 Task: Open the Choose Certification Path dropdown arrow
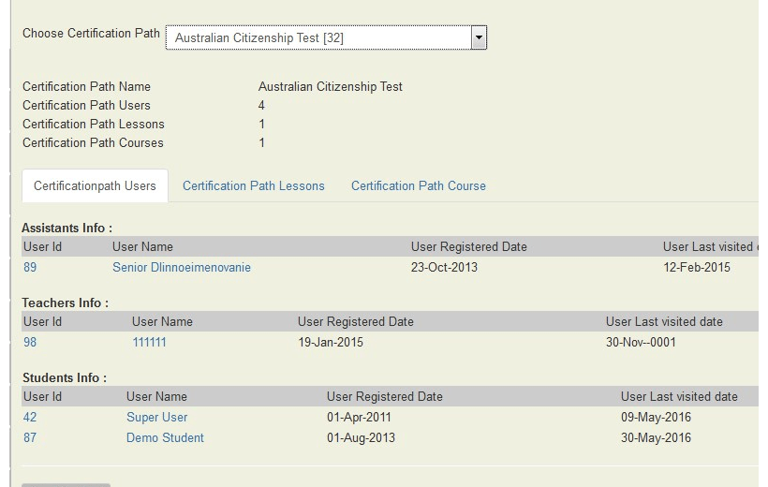(479, 37)
